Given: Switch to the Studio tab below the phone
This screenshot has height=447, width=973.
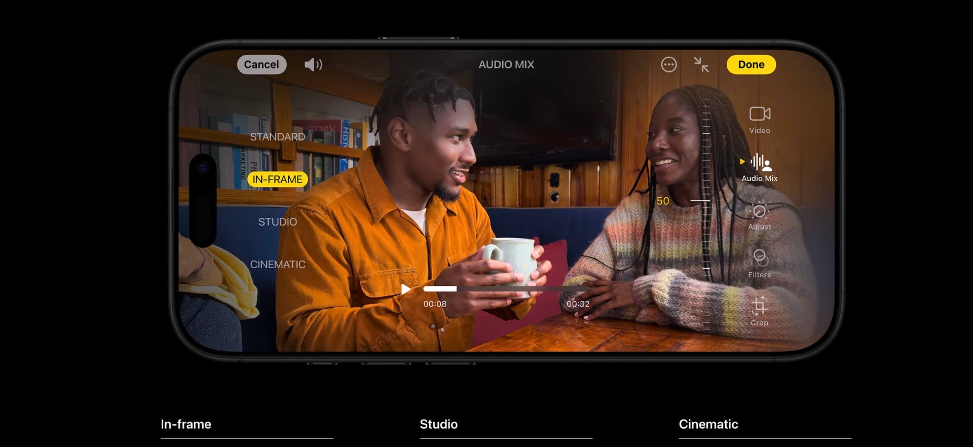Looking at the screenshot, I should pos(438,424).
